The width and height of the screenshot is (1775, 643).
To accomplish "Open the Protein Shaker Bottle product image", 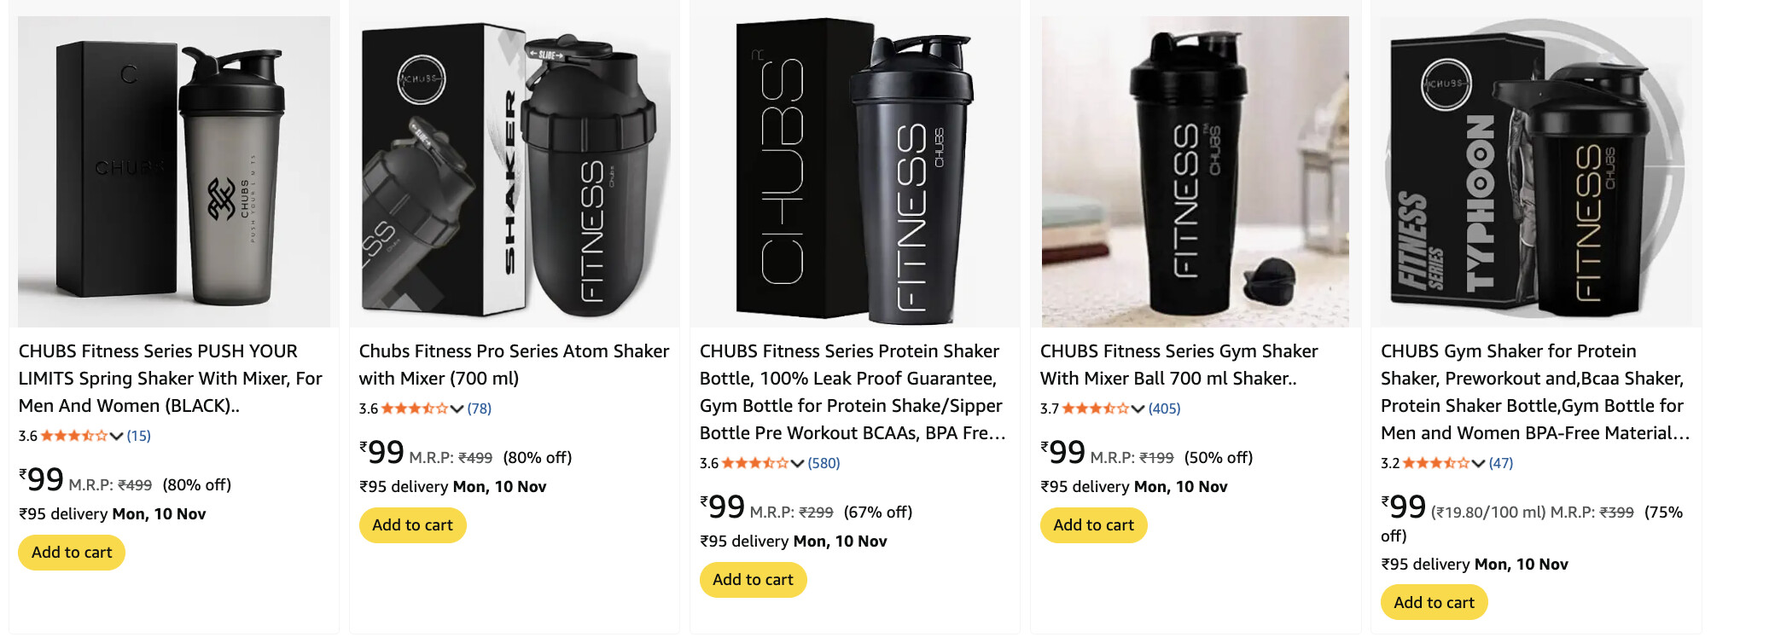I will tap(854, 171).
